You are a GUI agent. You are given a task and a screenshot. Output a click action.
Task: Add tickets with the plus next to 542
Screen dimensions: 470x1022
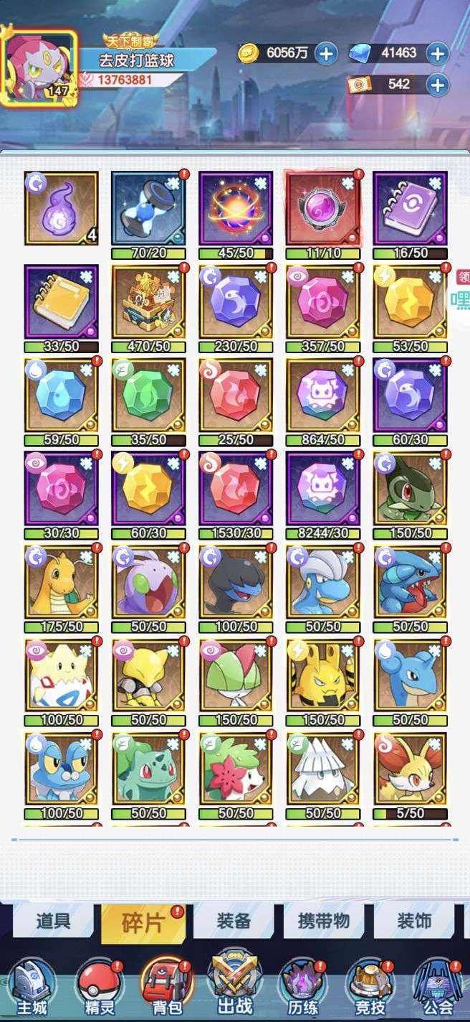click(437, 84)
